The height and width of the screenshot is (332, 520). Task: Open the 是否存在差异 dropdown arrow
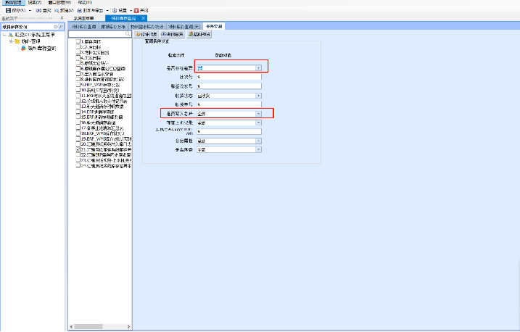(x=258, y=68)
